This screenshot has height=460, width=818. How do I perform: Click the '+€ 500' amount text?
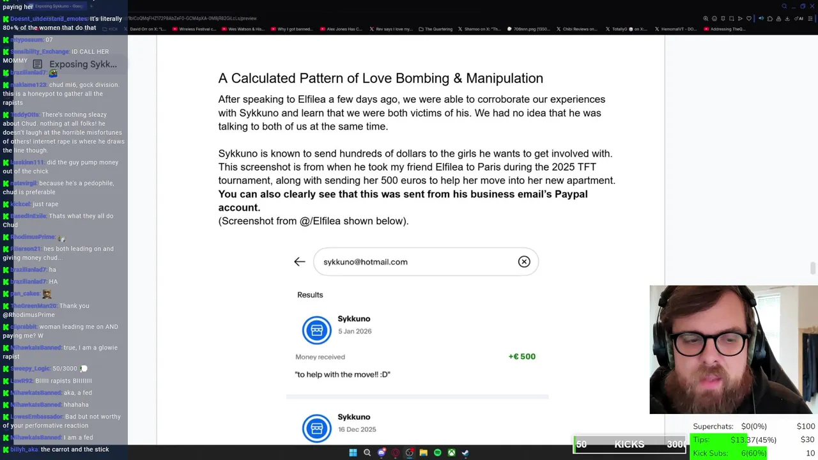tap(522, 356)
